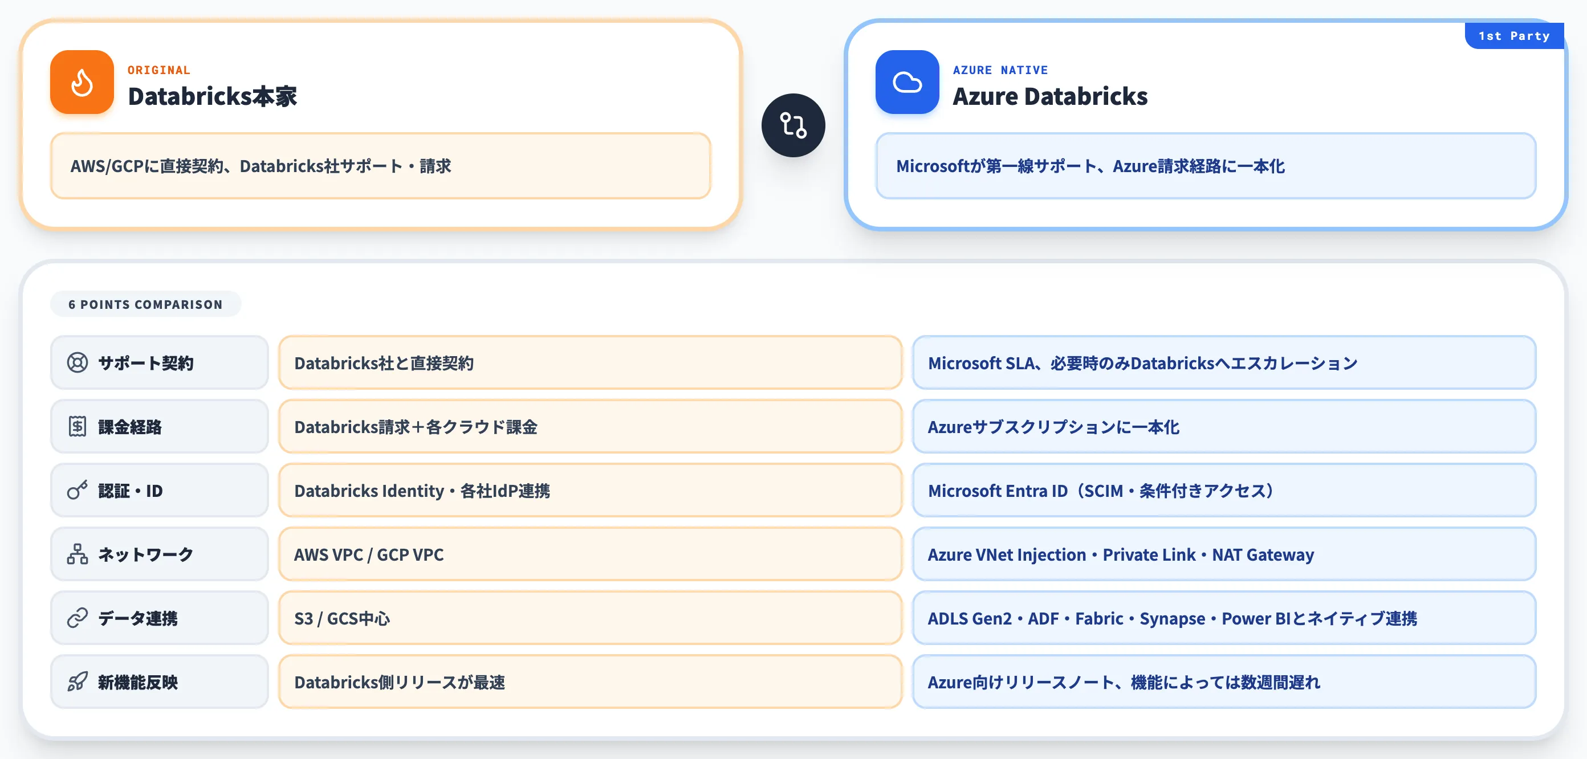The image size is (1587, 759).
Task: Click the AZURE NATIVE label
Action: click(1000, 70)
